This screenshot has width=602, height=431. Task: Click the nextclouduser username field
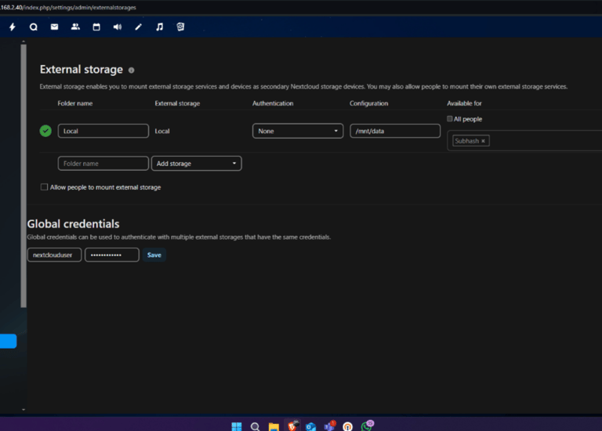pos(54,255)
